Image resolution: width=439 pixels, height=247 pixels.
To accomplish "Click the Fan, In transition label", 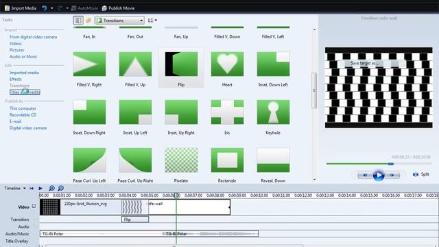I will pyautogui.click(x=89, y=36).
